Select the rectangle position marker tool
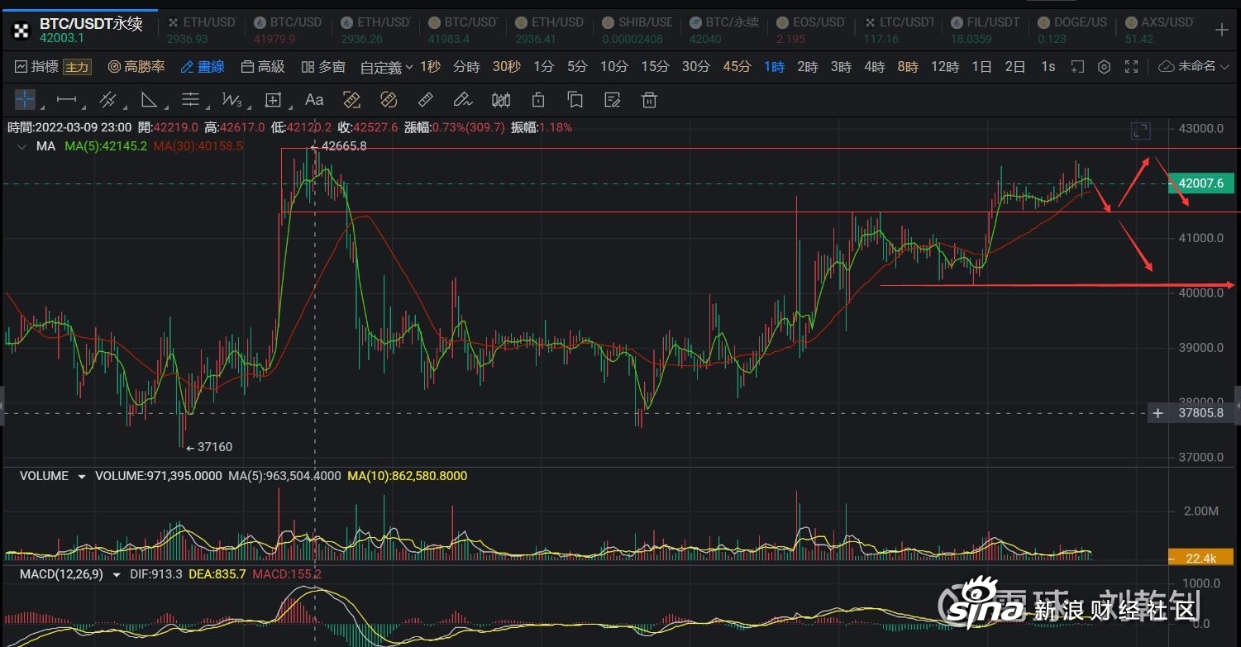This screenshot has height=647, width=1241. [273, 100]
